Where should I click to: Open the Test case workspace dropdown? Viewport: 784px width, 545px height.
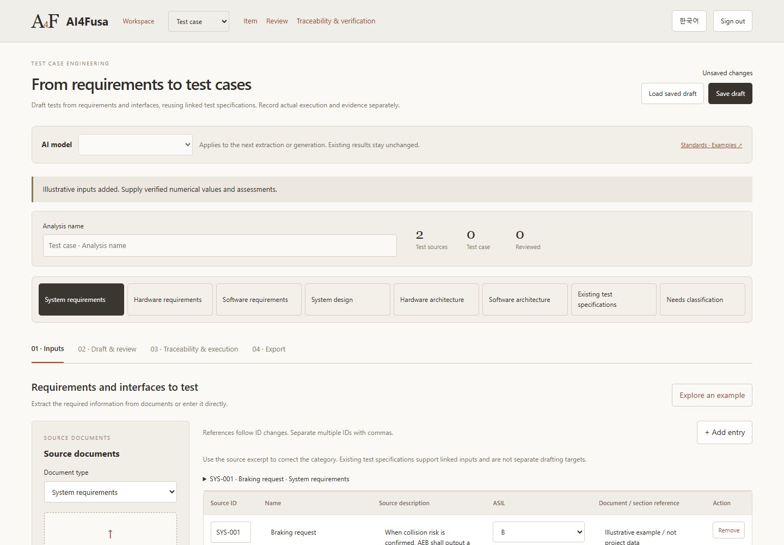click(199, 21)
